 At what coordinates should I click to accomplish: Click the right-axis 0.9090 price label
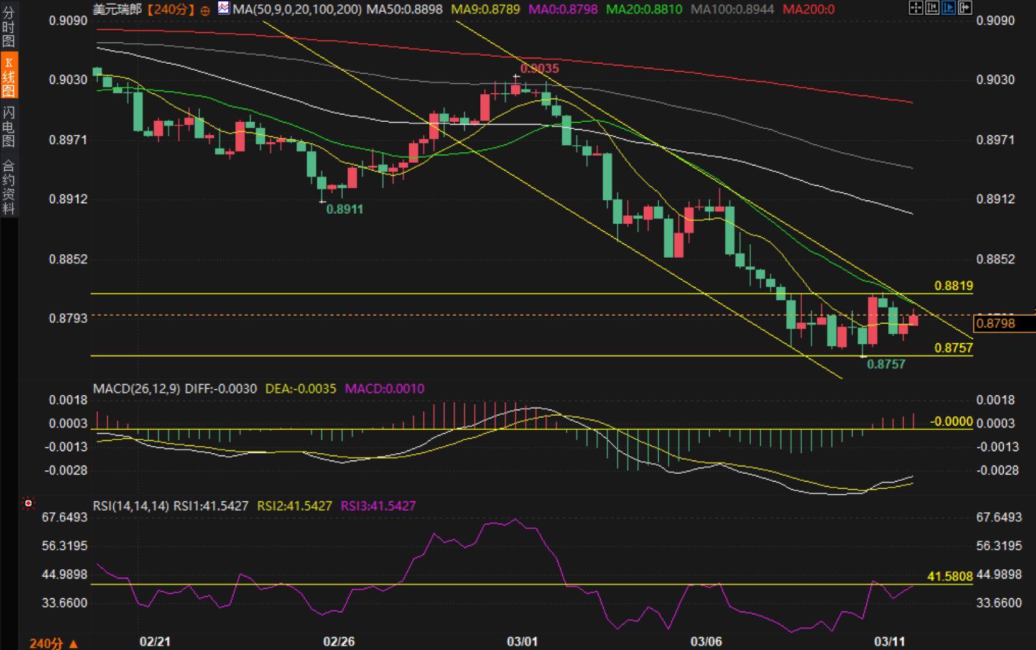(x=996, y=20)
